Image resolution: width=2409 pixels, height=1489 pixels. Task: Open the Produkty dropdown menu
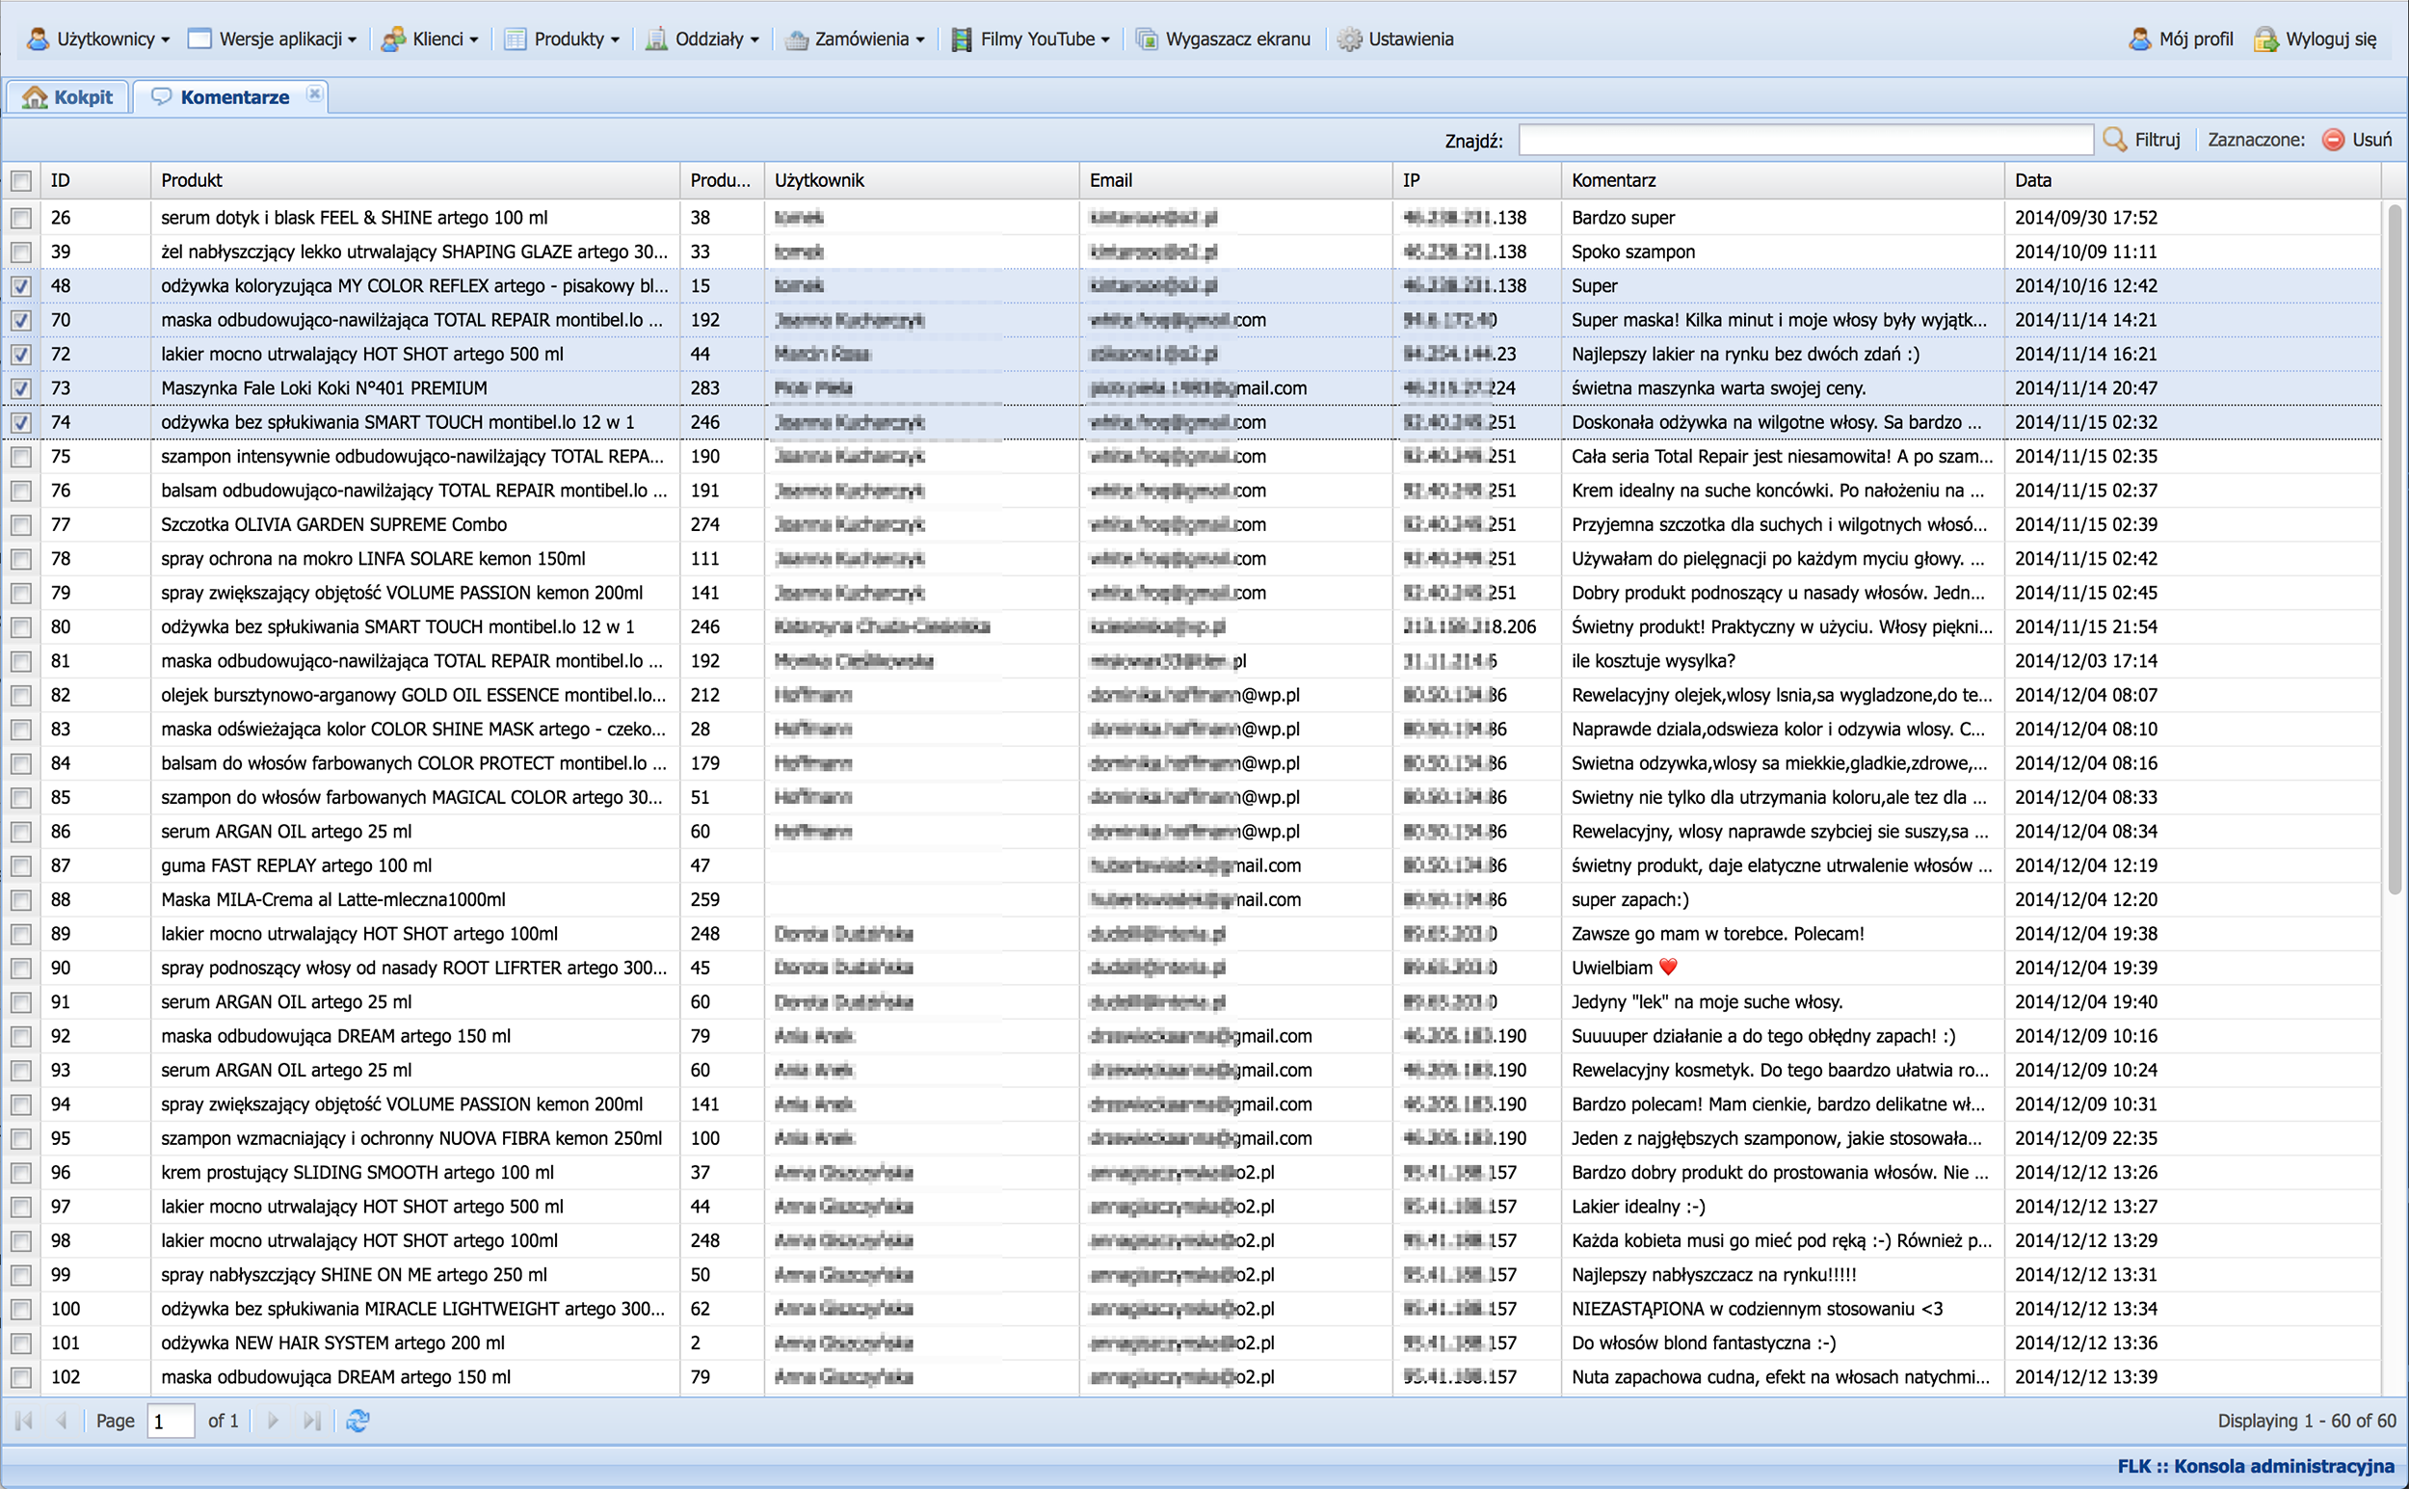[562, 40]
